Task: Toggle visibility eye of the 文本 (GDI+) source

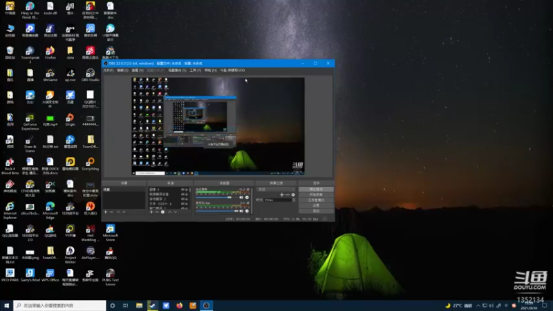Action: click(182, 203)
